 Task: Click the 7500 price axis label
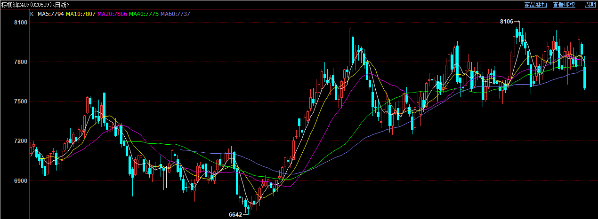21,102
